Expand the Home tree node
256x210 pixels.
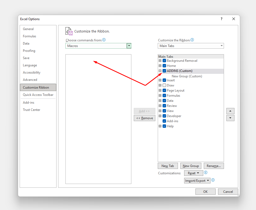click(160, 66)
